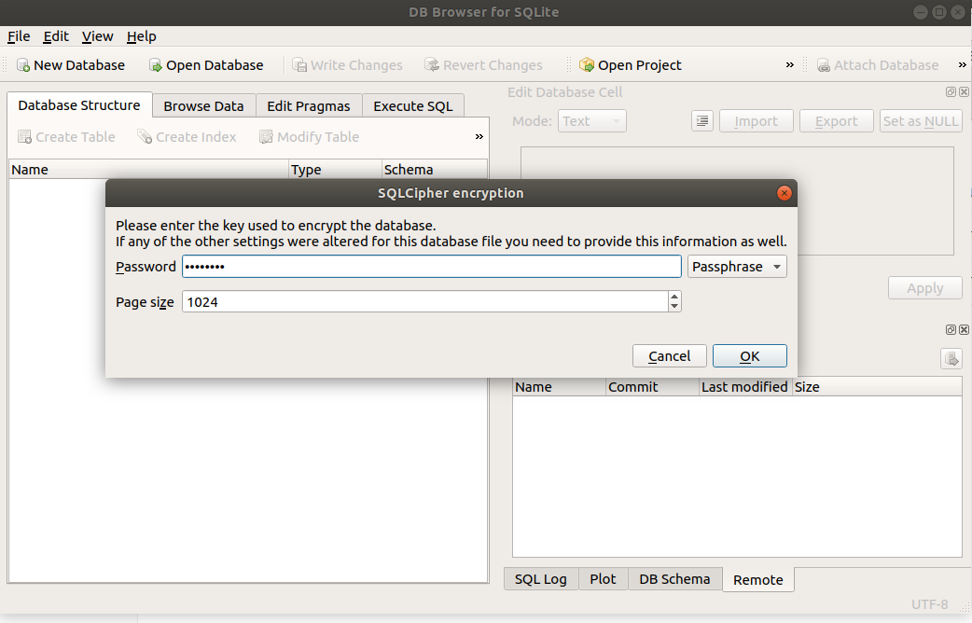Close the Remote panel
Screen dimensions: 972x623
click(964, 330)
